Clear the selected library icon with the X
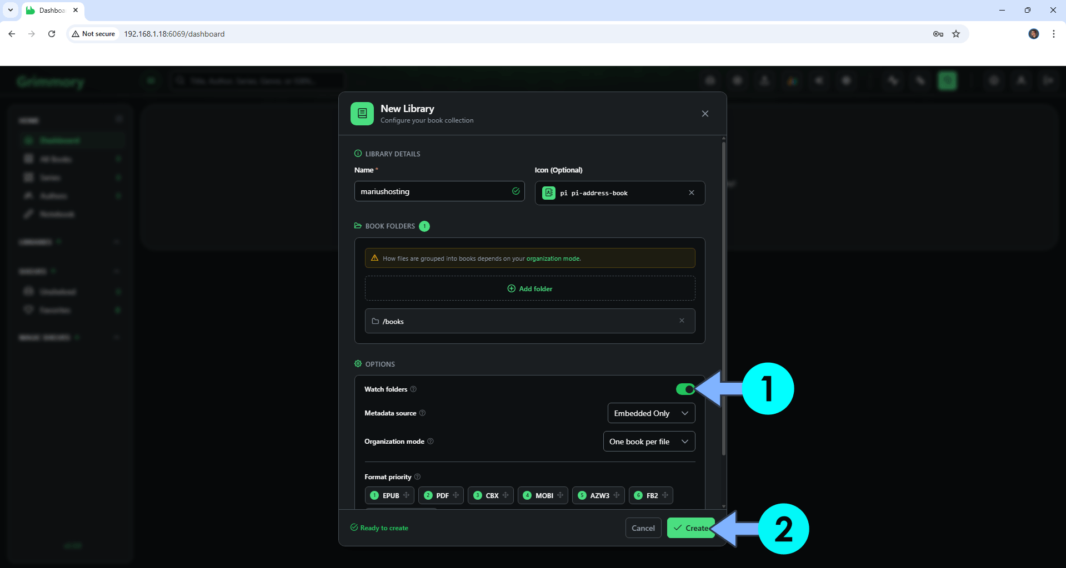 pyautogui.click(x=692, y=192)
